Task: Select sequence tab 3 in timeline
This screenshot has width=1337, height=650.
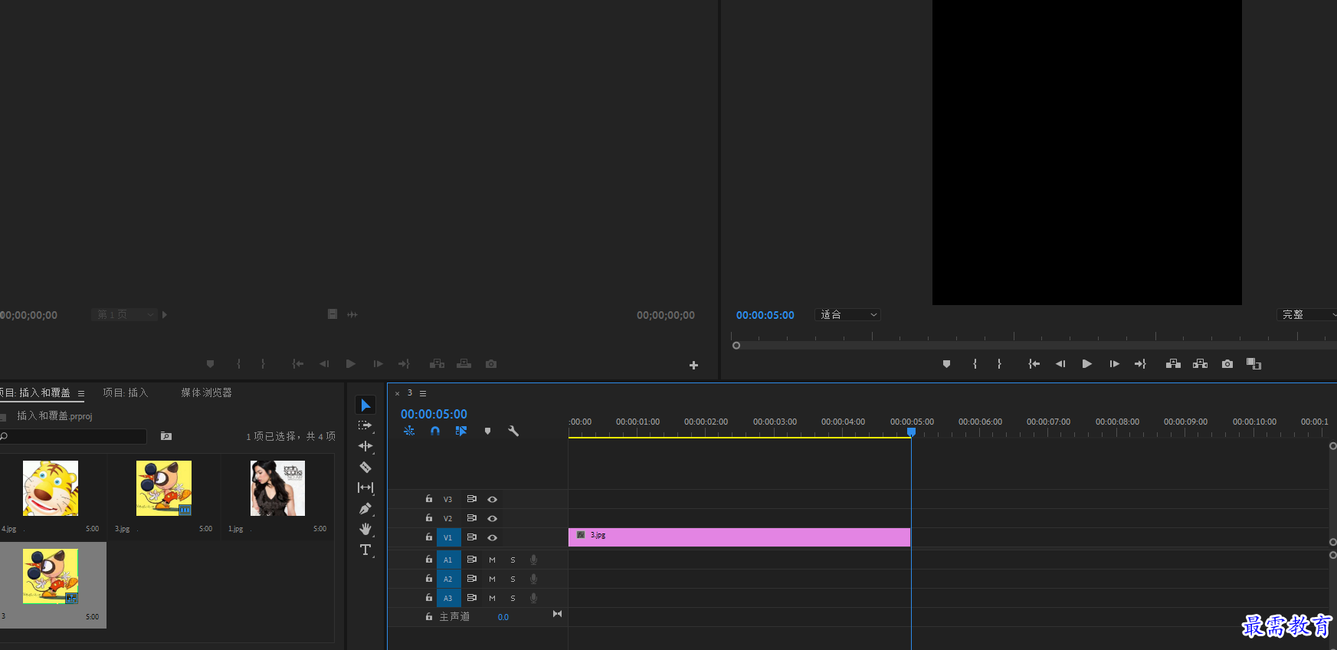Action: 410,392
